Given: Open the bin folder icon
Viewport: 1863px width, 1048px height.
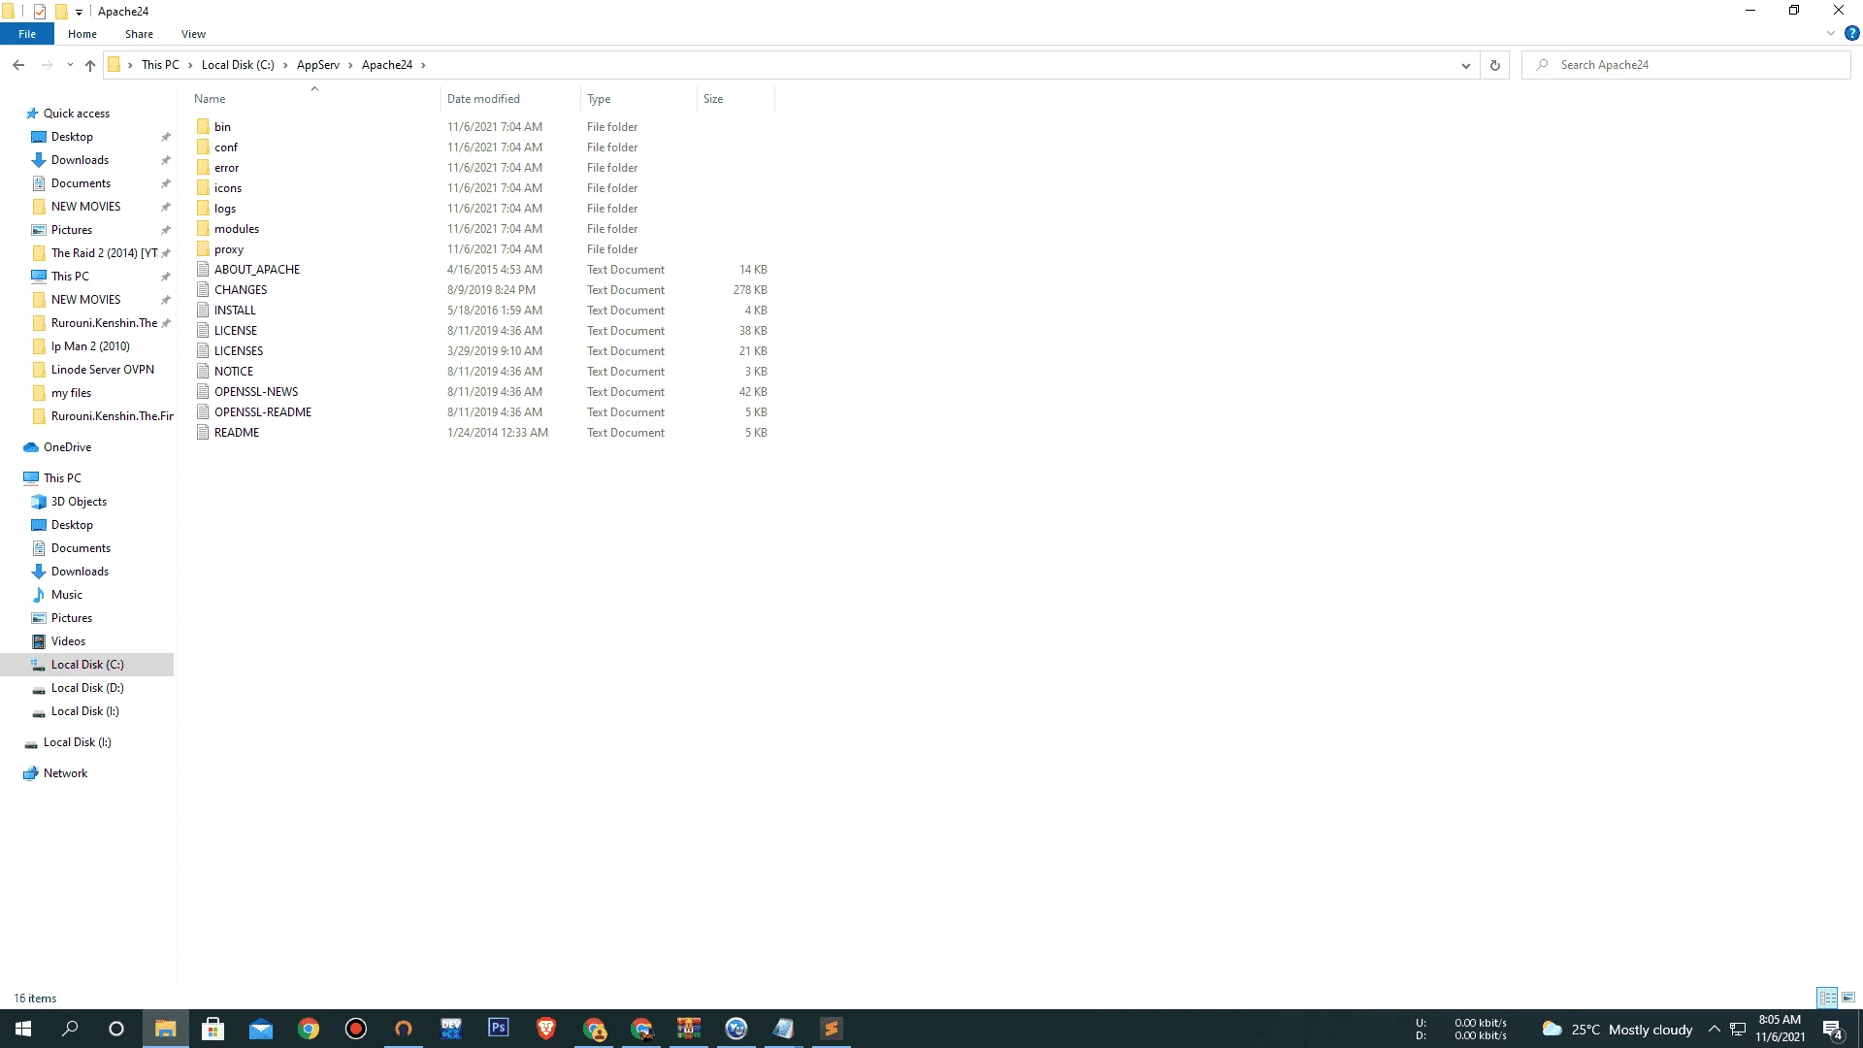Looking at the screenshot, I should point(203,127).
